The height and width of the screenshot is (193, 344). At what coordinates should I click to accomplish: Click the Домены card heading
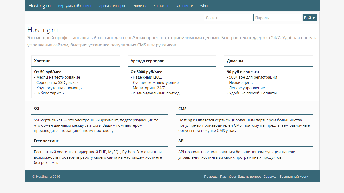[235, 61]
